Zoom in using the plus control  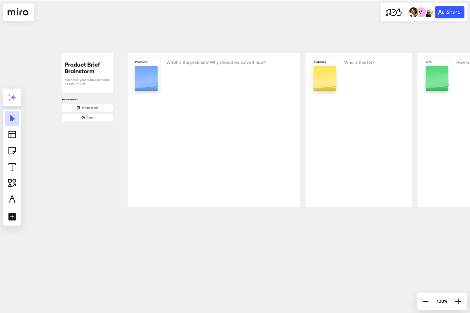(x=458, y=301)
